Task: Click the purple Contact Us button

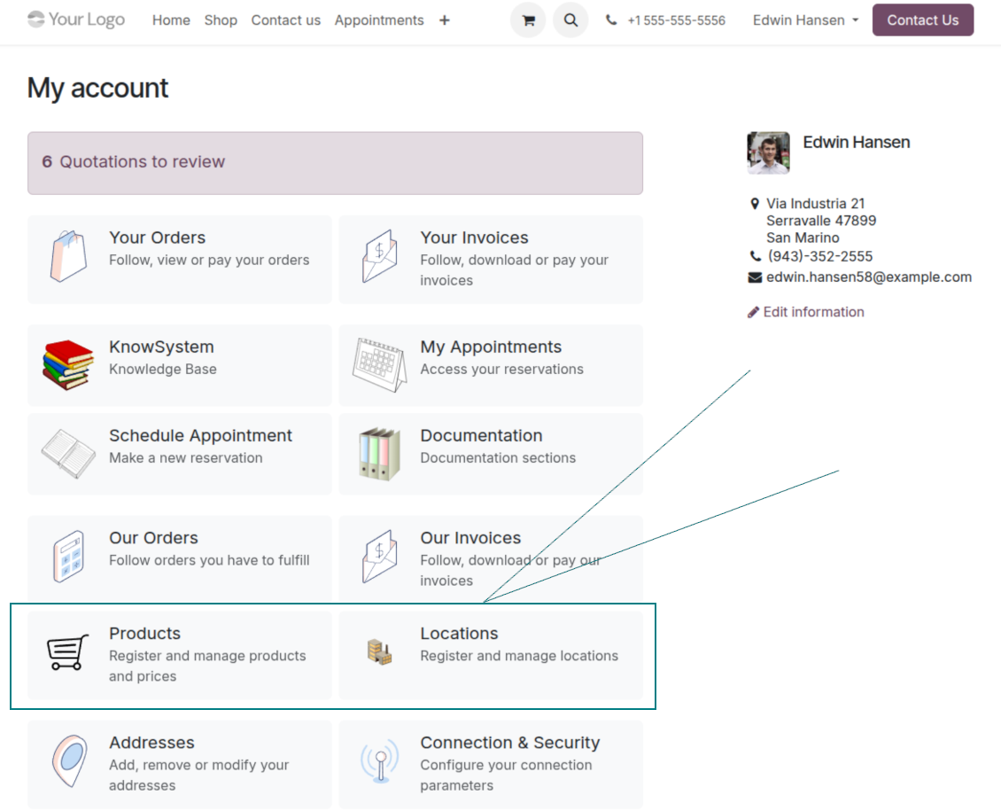Action: click(x=922, y=20)
